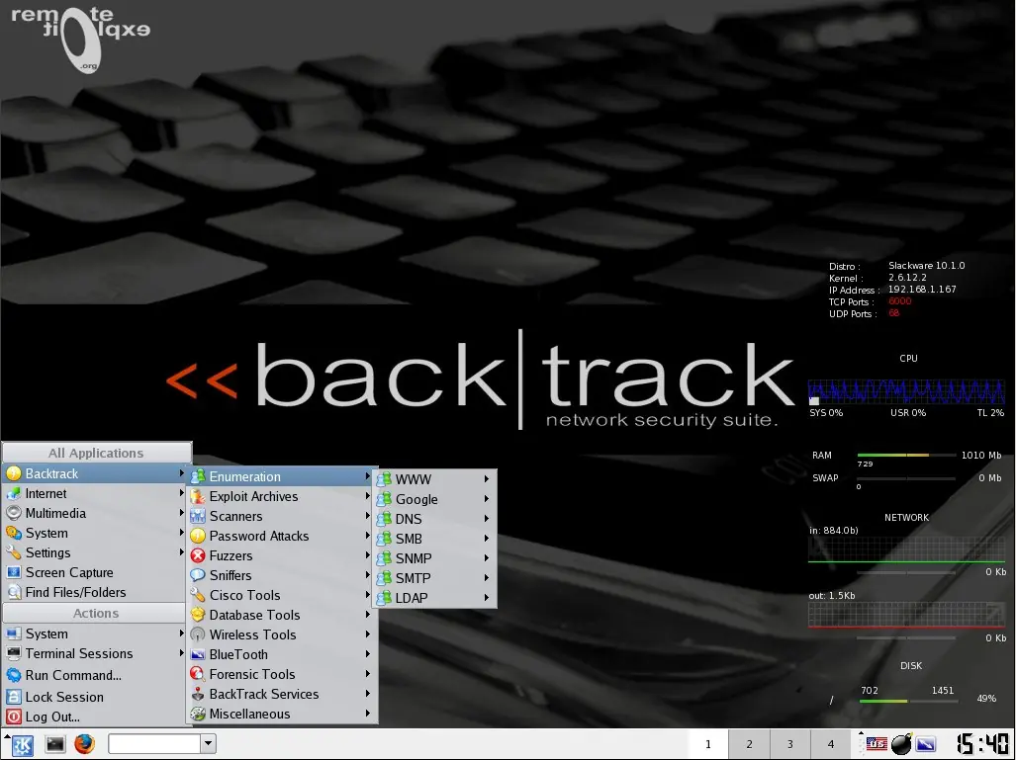Viewport: 1016px width, 760px height.
Task: Click the Internet menu entry icon
Action: [14, 493]
